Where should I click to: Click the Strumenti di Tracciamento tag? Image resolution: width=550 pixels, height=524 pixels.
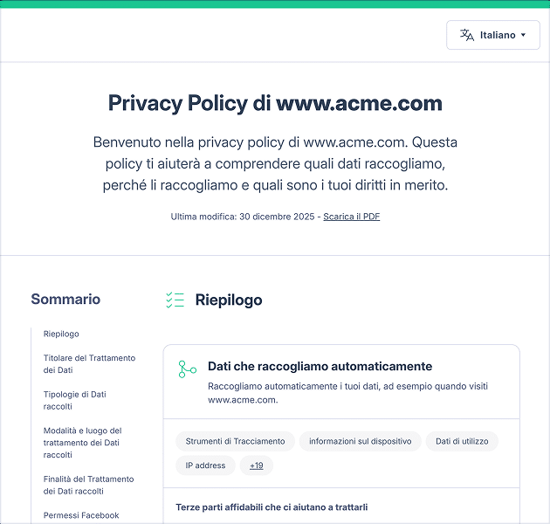click(x=235, y=441)
